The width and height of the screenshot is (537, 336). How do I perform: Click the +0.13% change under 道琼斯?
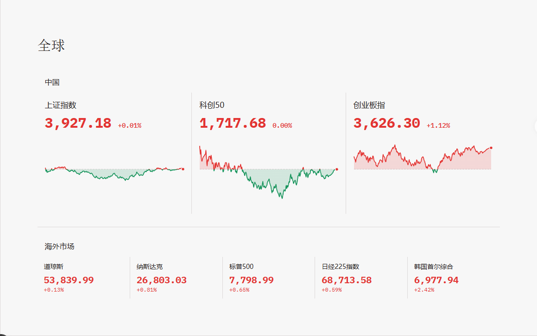tap(54, 290)
